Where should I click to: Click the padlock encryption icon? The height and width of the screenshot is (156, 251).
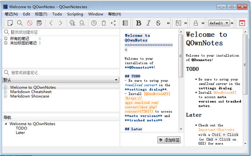tap(196, 23)
